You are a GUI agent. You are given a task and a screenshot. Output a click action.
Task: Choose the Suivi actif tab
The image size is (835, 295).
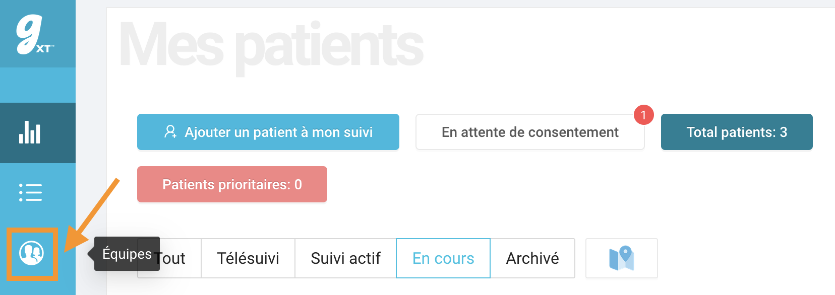point(345,258)
